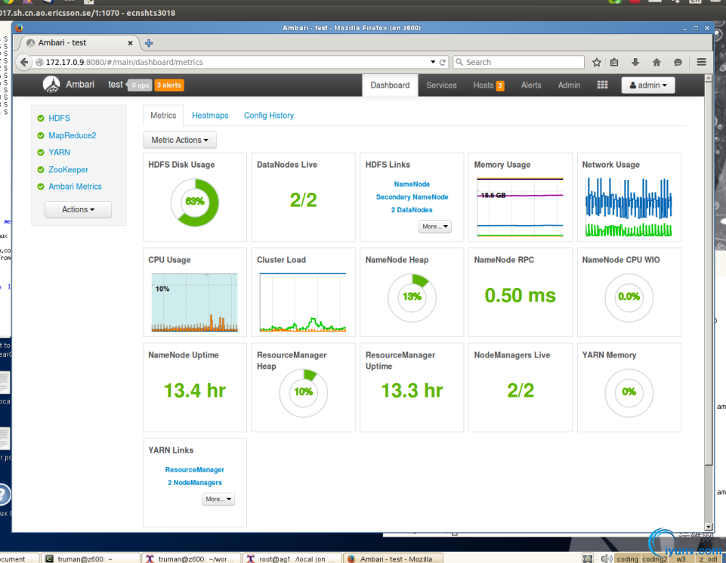Close the Ambari - test browser tab

pyautogui.click(x=130, y=43)
